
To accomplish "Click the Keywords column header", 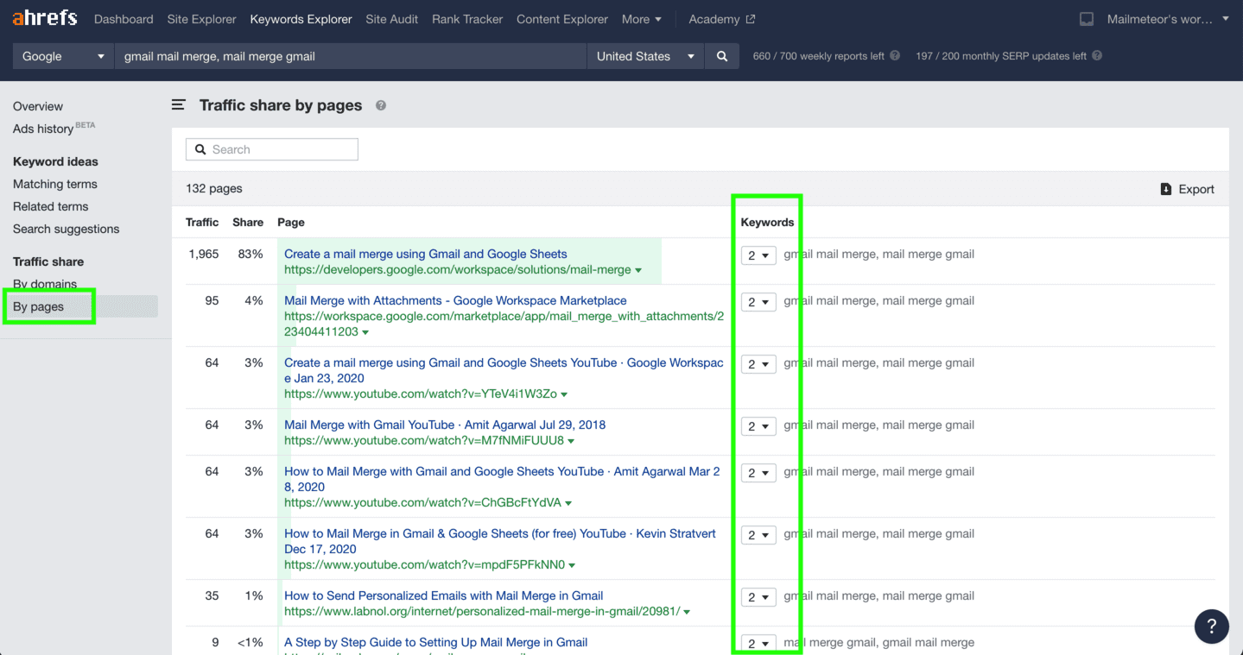I will coord(767,222).
